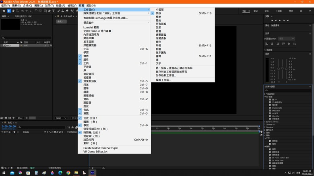This screenshot has width=314, height=176.
Task: Select the Type (T) tool
Action: (x=54, y=11)
